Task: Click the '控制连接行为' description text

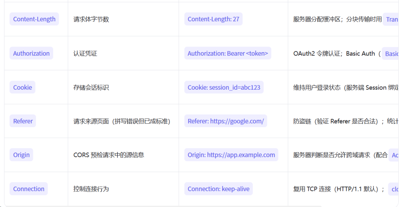Action: [x=91, y=189]
